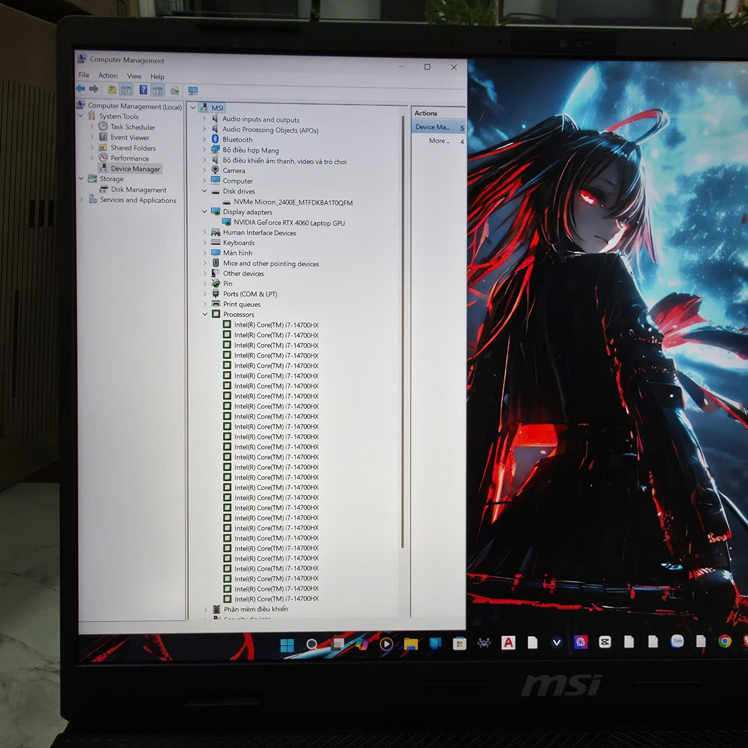Click the Performance gauge icon
This screenshot has height=748, width=748.
pyautogui.click(x=103, y=158)
